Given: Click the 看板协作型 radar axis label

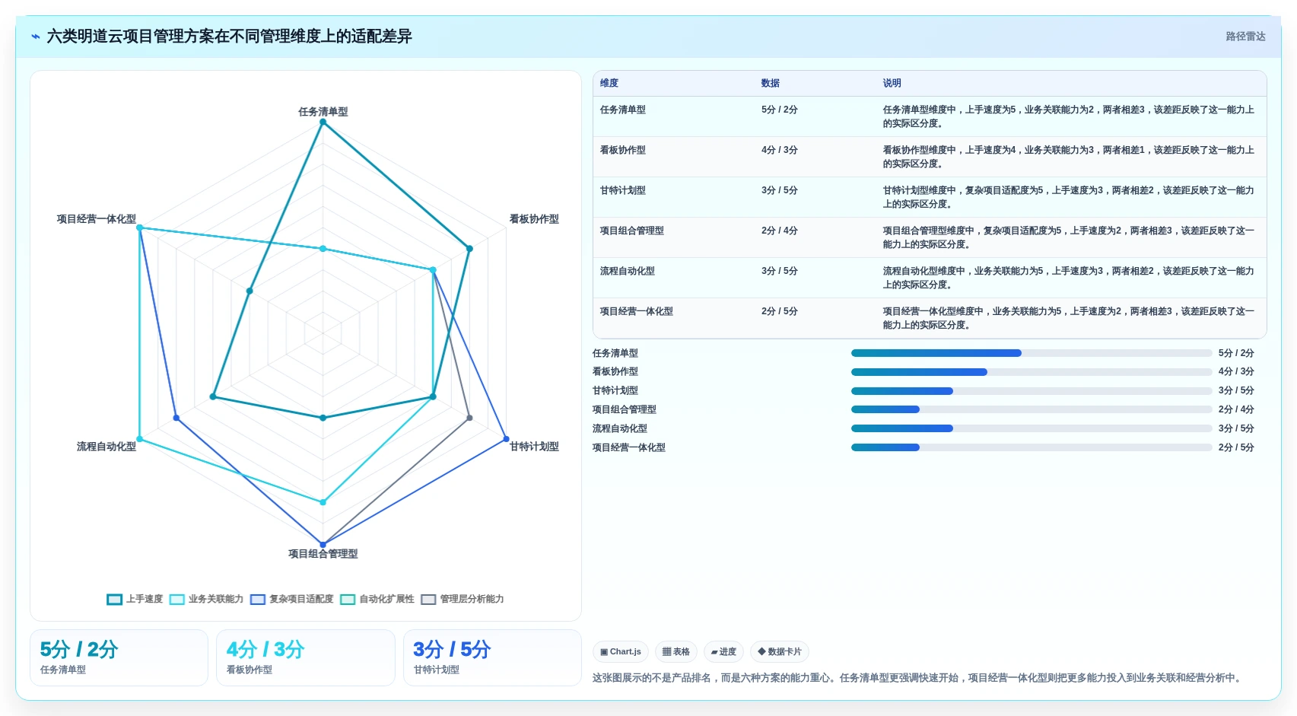Looking at the screenshot, I should point(534,218).
